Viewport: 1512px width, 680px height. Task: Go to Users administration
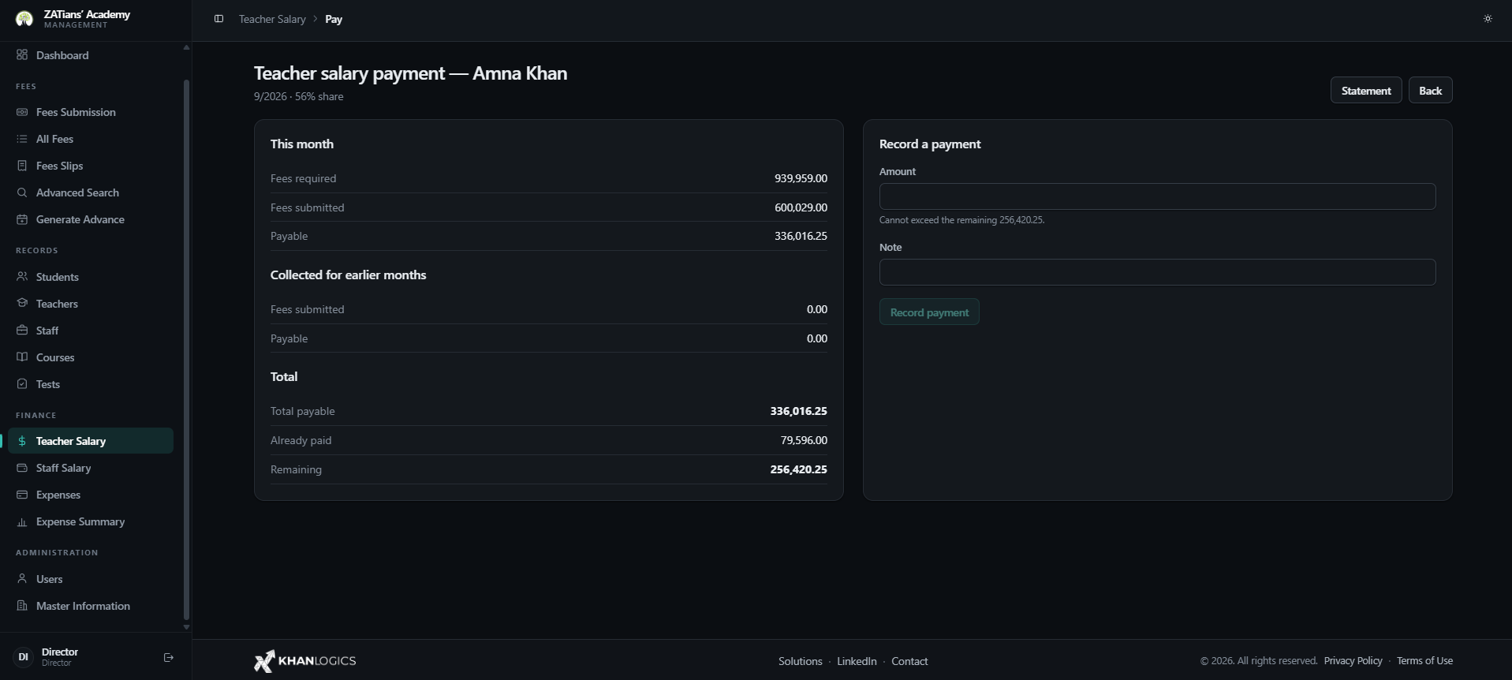click(91, 579)
